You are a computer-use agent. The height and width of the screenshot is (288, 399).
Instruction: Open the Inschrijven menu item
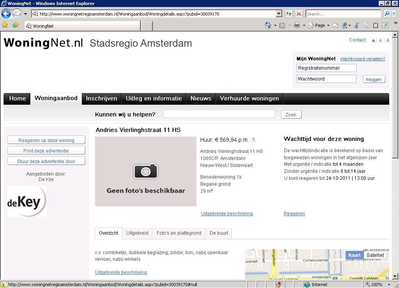click(x=102, y=98)
